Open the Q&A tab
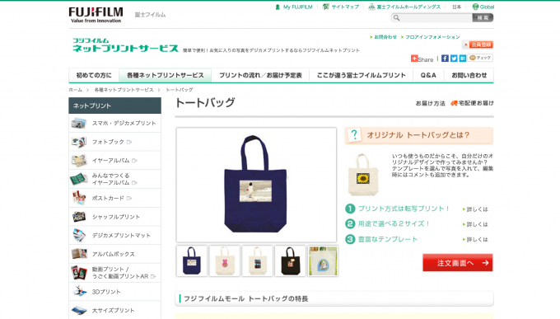Screen dimensions: 560x319 coord(428,76)
